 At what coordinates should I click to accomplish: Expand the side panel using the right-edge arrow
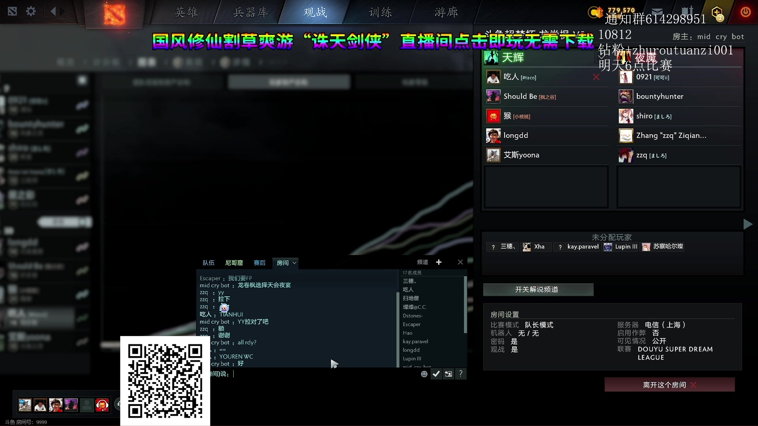point(748,224)
